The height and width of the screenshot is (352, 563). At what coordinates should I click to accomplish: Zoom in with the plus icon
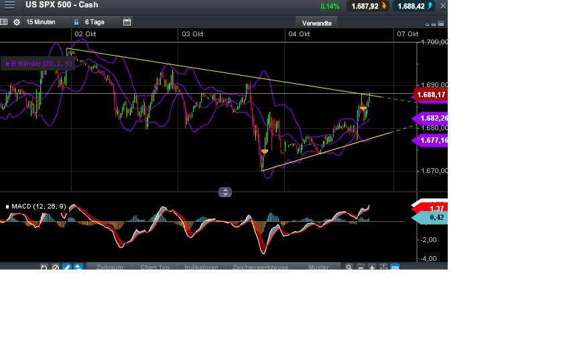(372, 268)
